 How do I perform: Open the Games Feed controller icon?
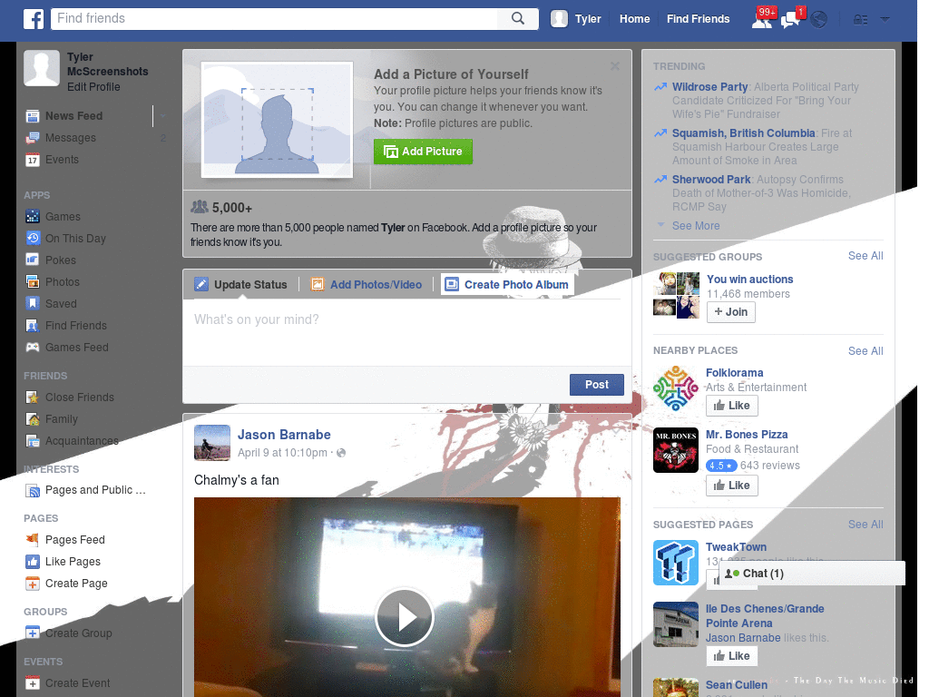pyautogui.click(x=33, y=348)
